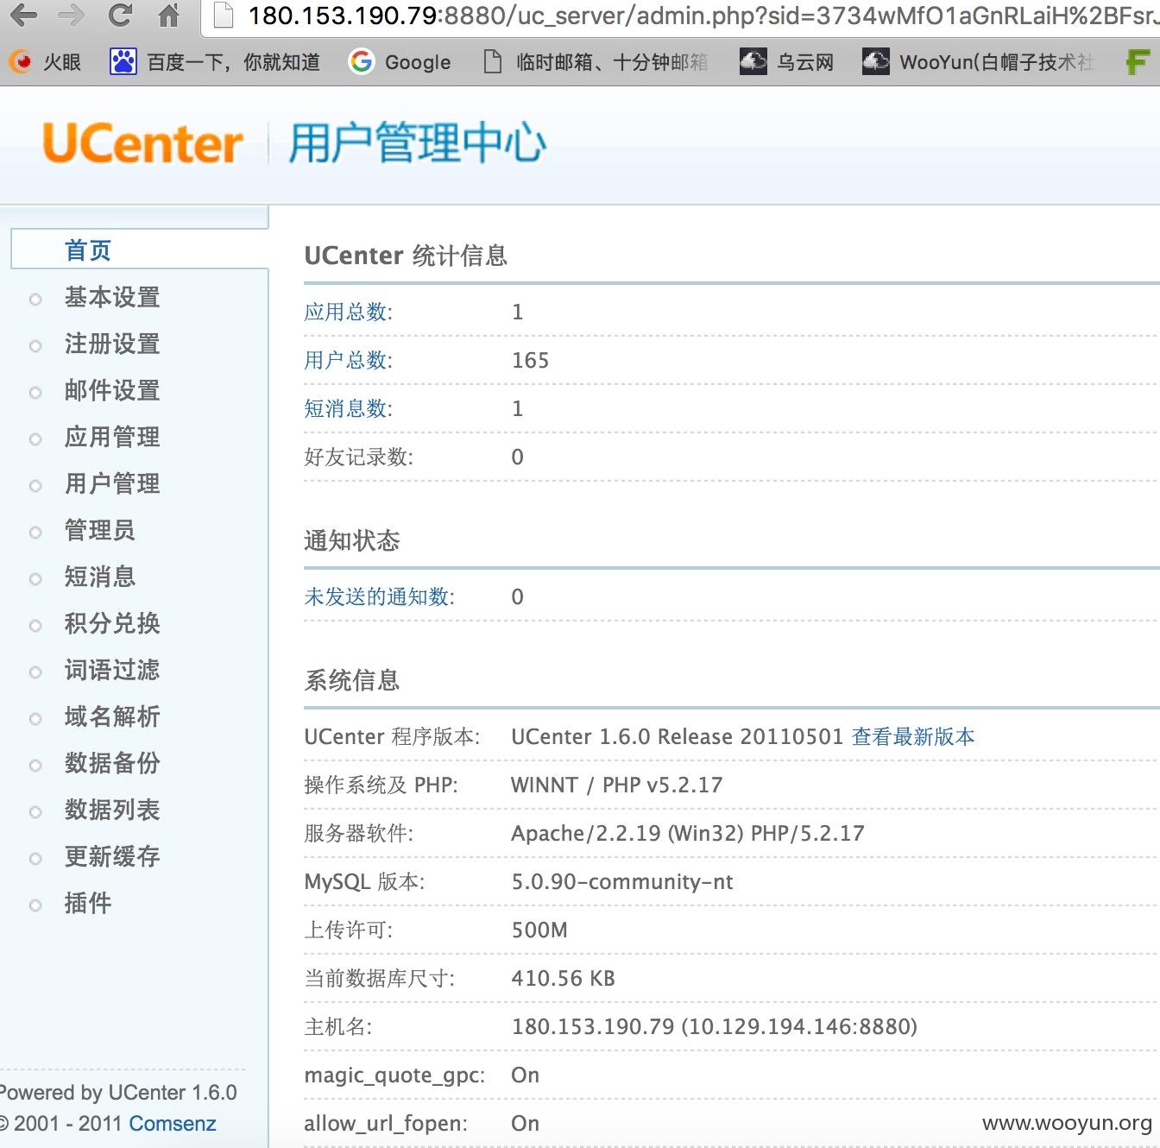
Task: Open the 临时邮箱 bookmark
Action: 596,61
